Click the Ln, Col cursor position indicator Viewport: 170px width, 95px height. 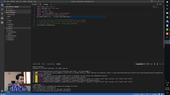pyautogui.click(x=136, y=94)
